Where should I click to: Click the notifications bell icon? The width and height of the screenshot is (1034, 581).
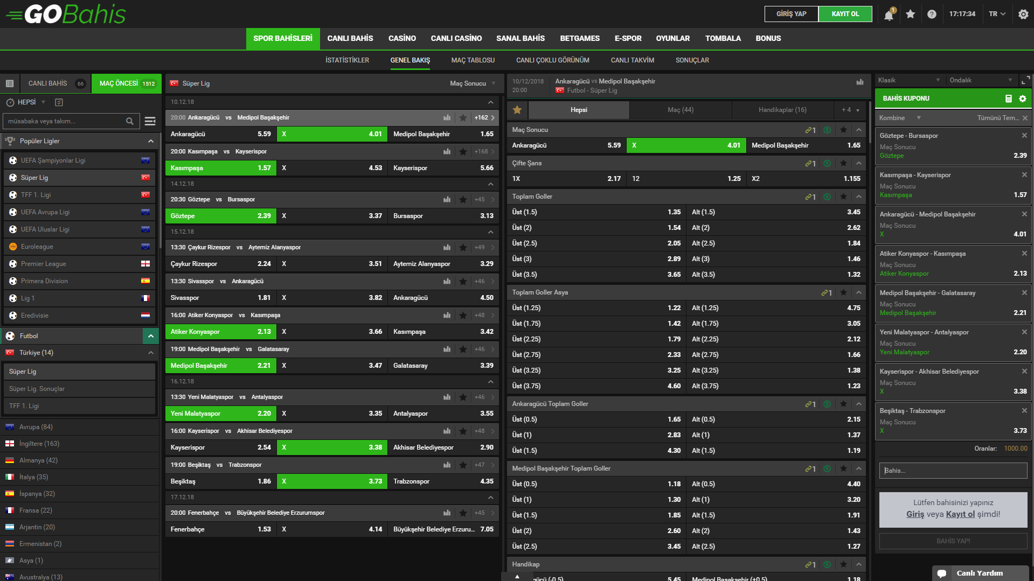point(889,15)
